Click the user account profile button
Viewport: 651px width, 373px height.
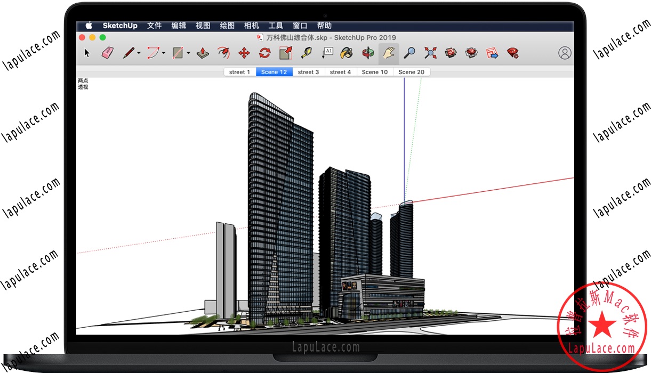click(565, 53)
